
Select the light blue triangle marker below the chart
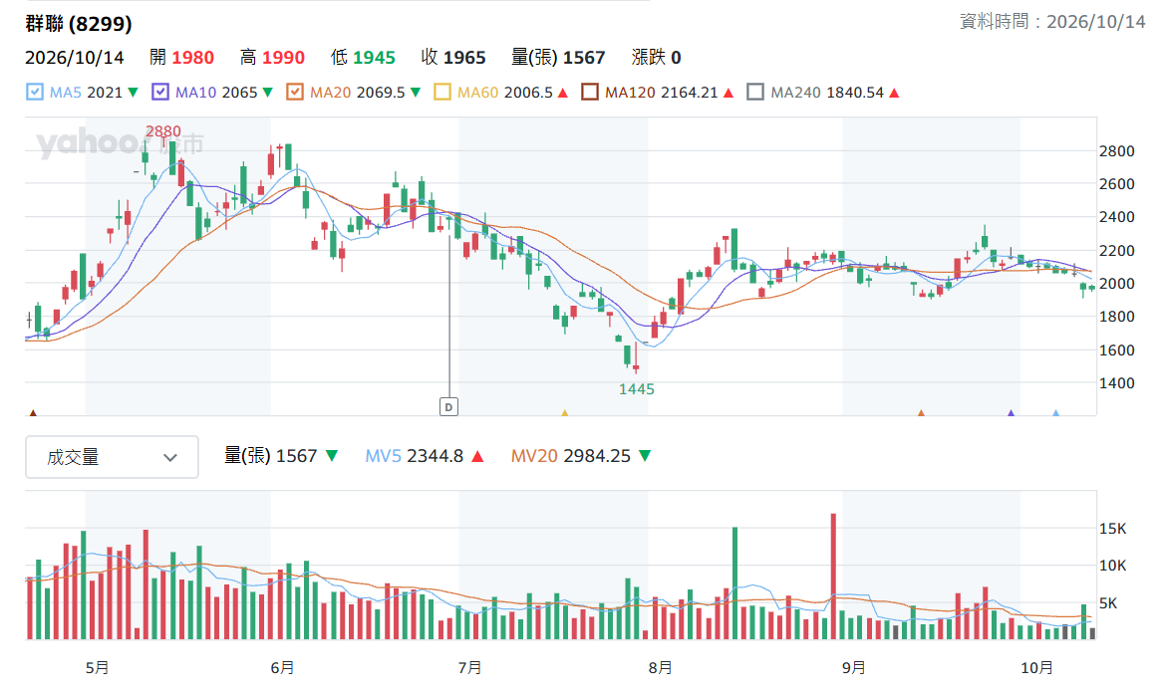point(1056,412)
